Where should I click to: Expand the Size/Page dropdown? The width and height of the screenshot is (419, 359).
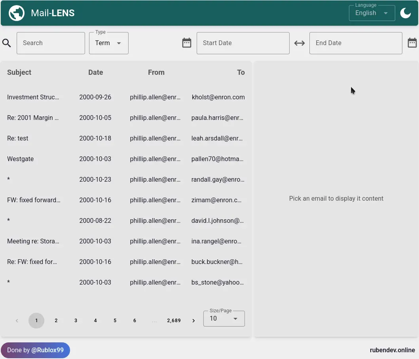pos(224,318)
